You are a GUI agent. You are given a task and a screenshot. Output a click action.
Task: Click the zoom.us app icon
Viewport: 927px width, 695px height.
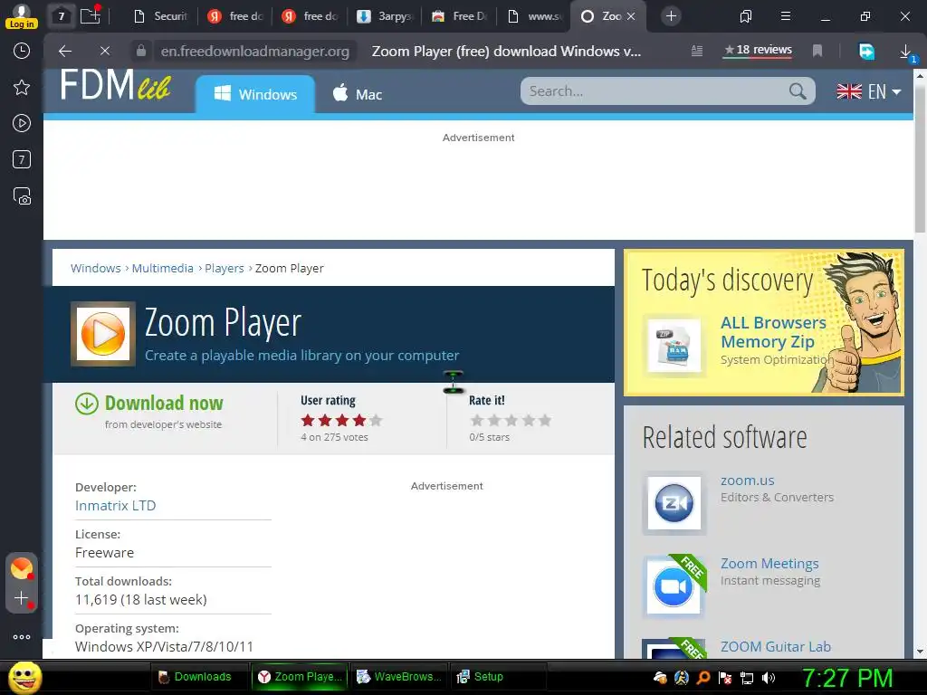(x=674, y=503)
